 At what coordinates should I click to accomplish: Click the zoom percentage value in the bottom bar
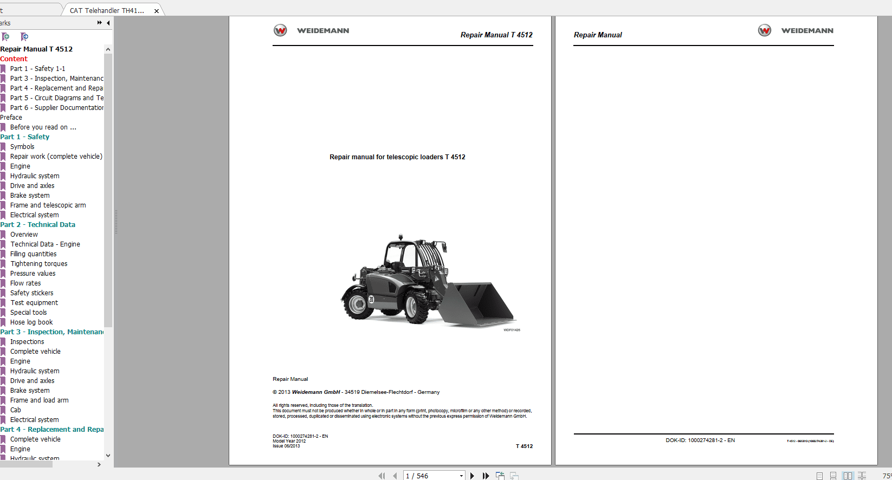coord(887,476)
